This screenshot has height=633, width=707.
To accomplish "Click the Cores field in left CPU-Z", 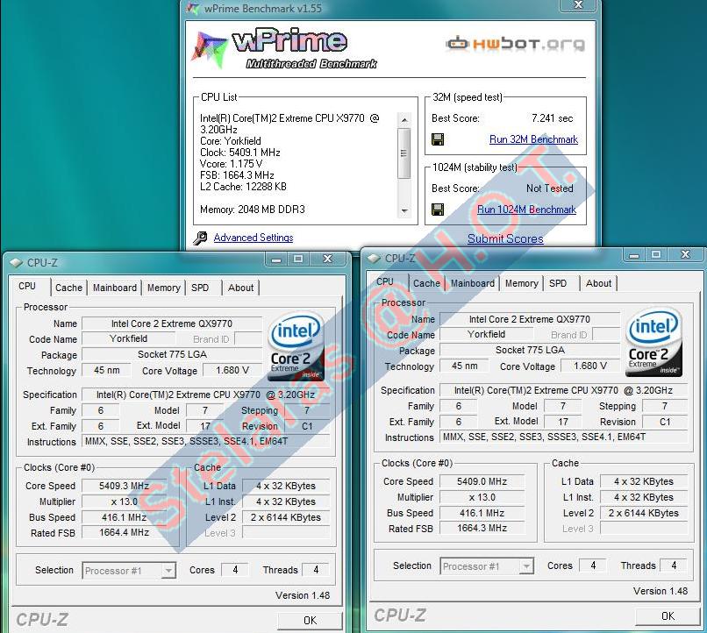I will pos(235,570).
